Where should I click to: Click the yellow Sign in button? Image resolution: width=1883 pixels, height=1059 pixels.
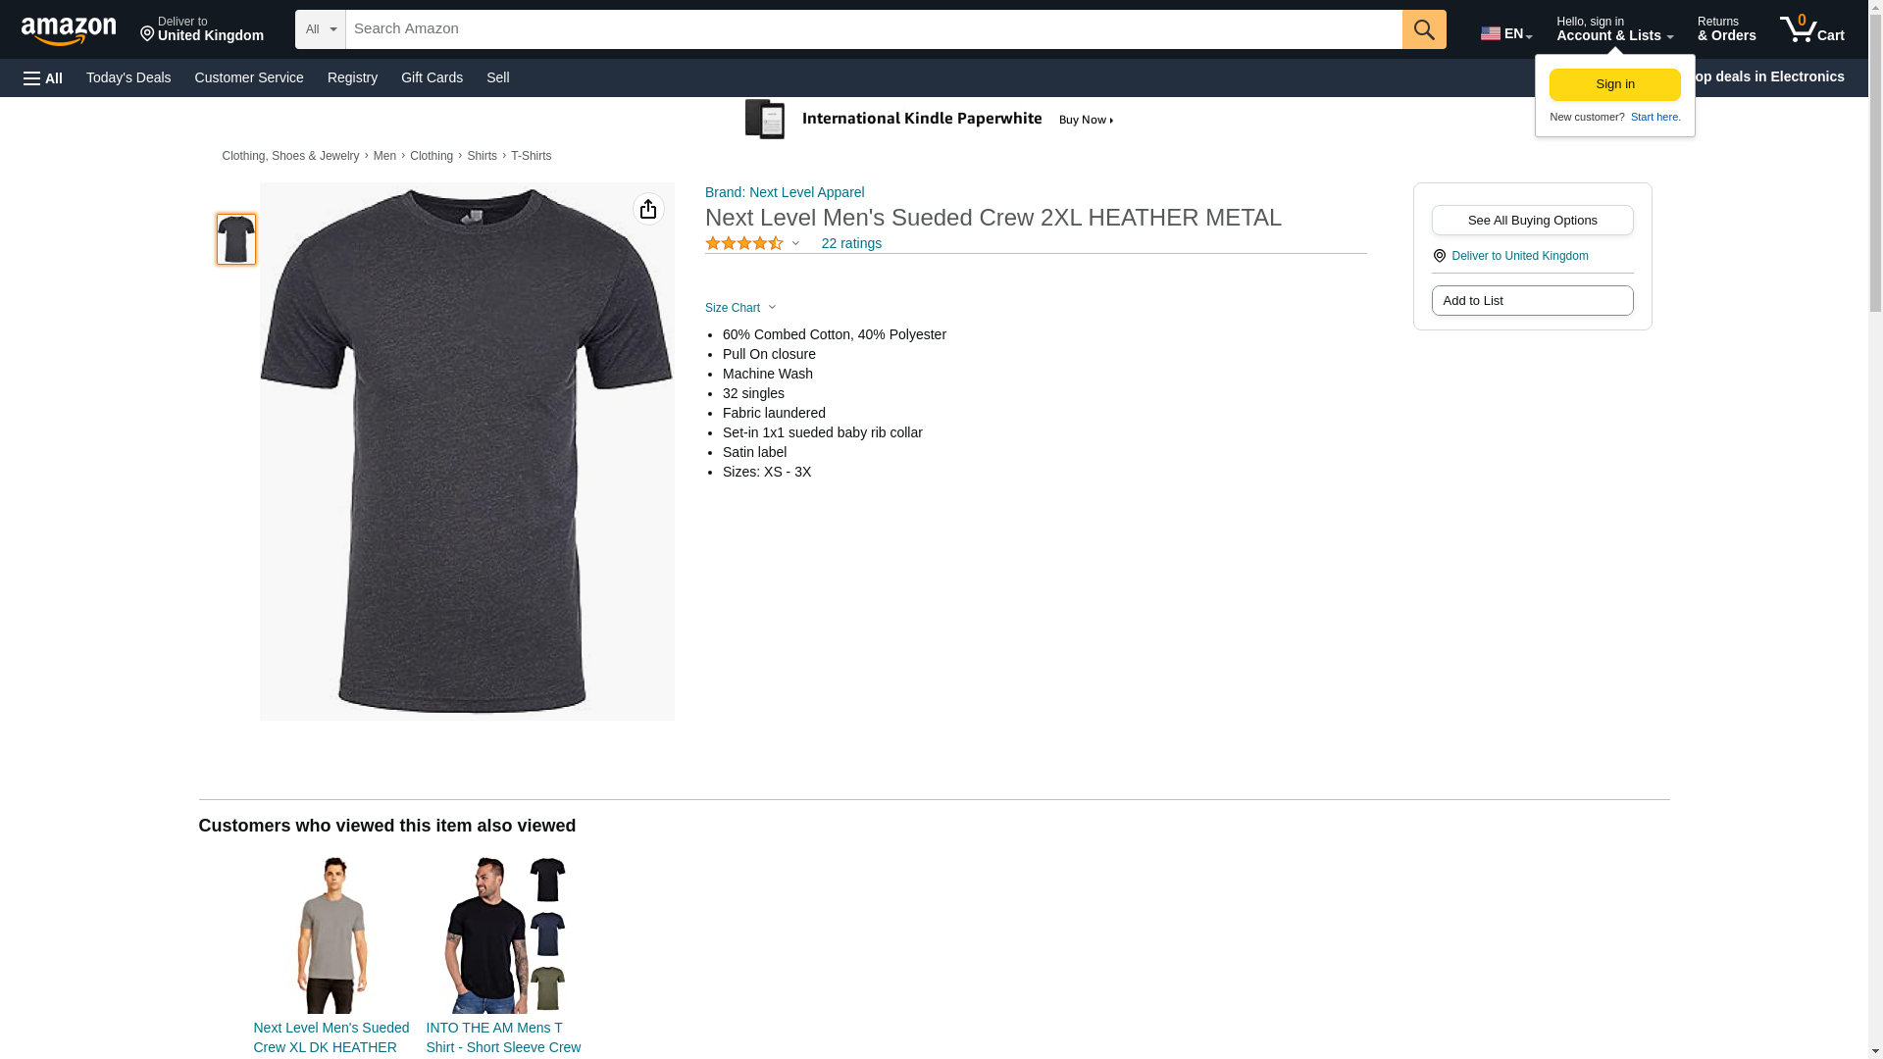1614,84
